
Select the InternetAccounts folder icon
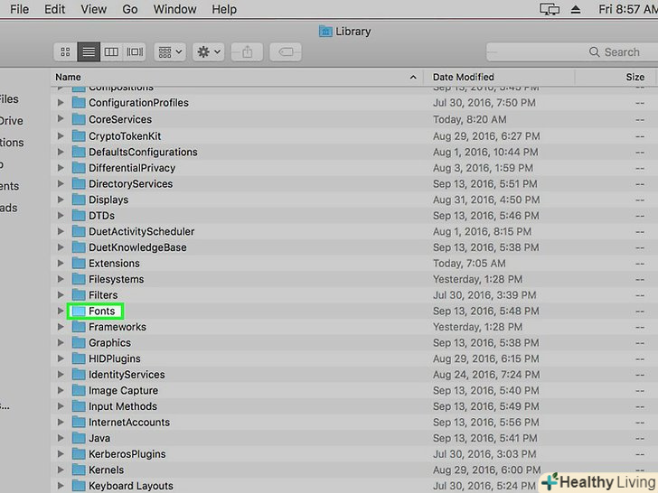coord(79,423)
